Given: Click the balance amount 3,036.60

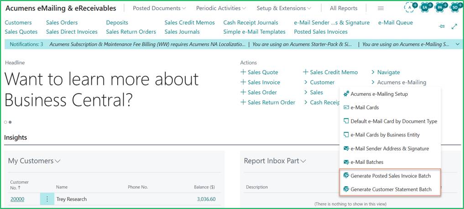Looking at the screenshot, I should [x=206, y=199].
